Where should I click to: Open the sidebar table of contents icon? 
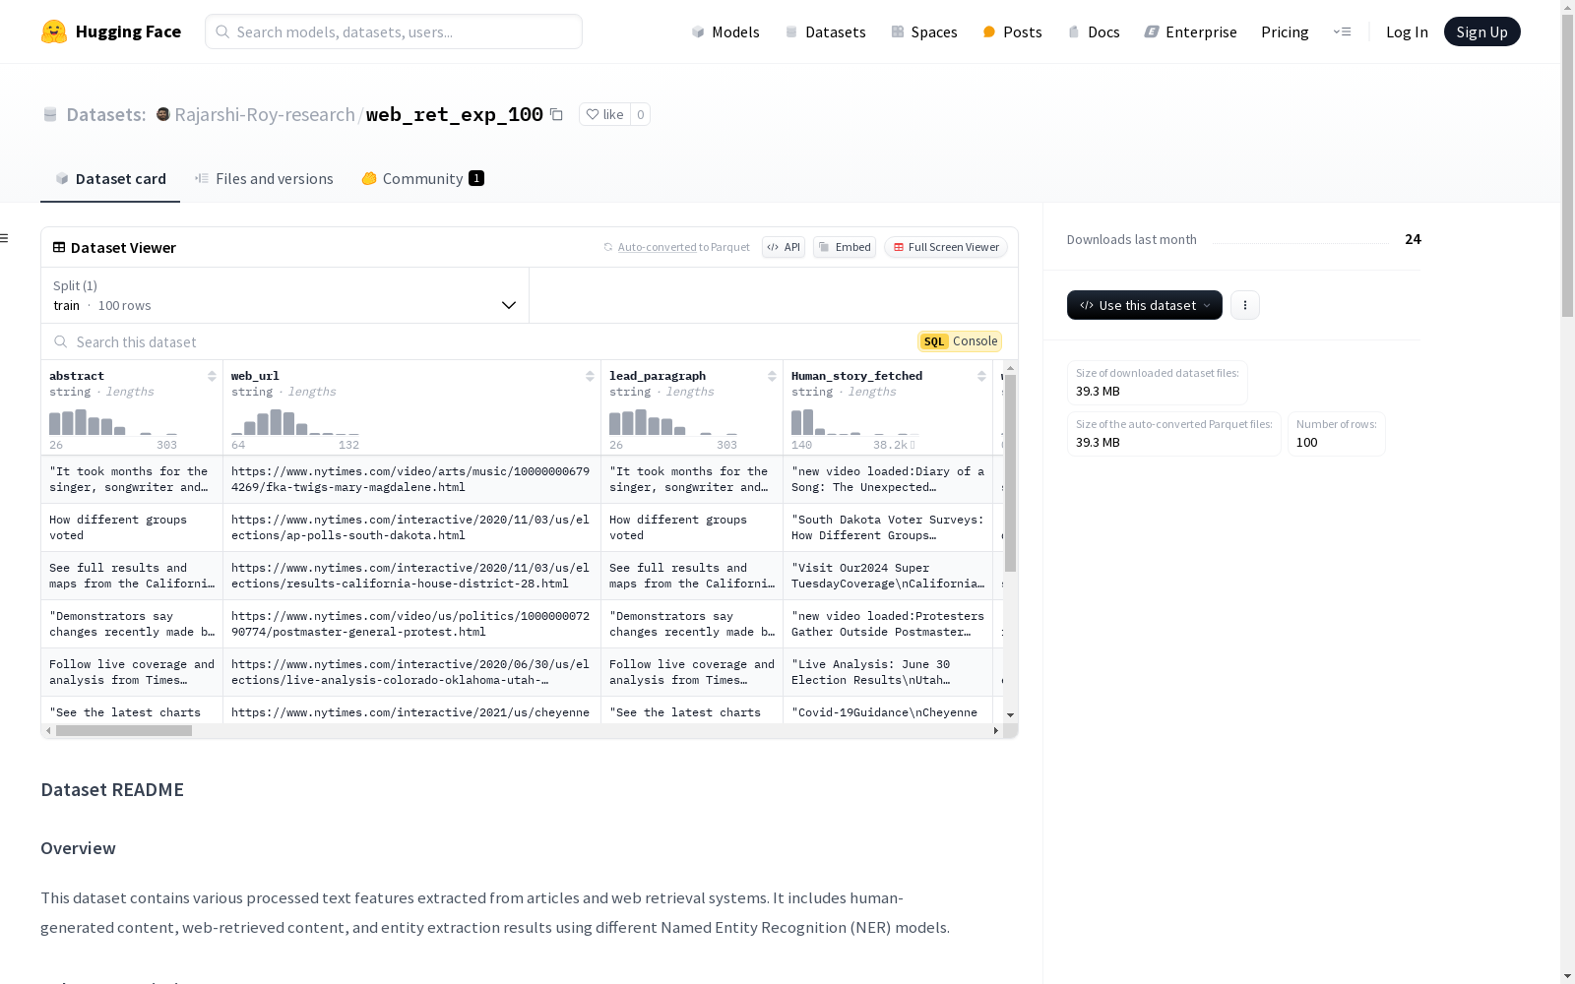[4, 238]
